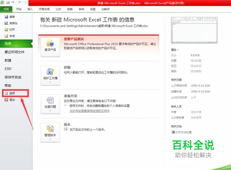Click last printed value 从不
Screen dimensions: 231x170
click(x=193, y=97)
